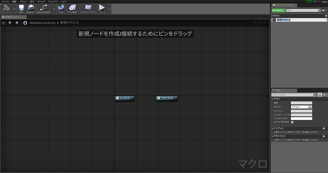Collapse the インプット section in Details
Image resolution: width=328 pixels, height=173 pixels.
pos(272,128)
